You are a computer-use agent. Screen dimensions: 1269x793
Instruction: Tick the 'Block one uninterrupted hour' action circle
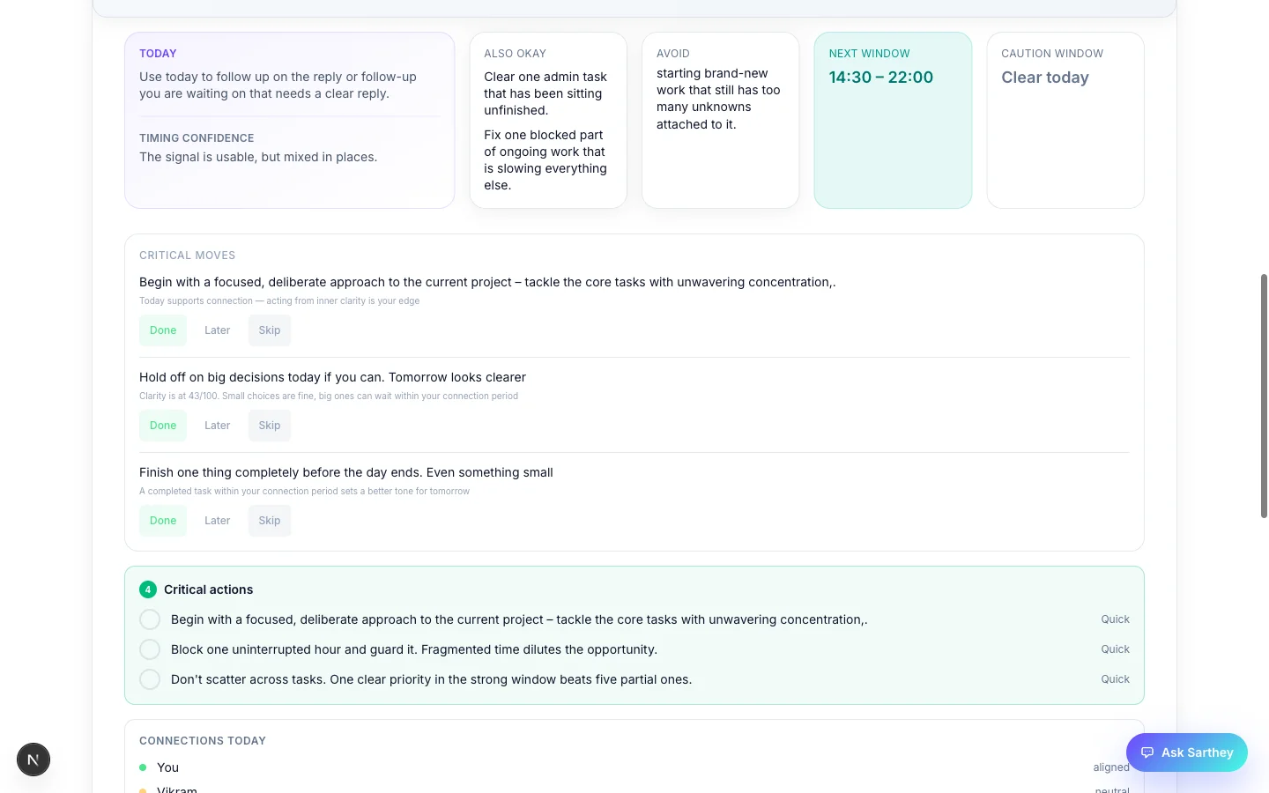tap(150, 649)
